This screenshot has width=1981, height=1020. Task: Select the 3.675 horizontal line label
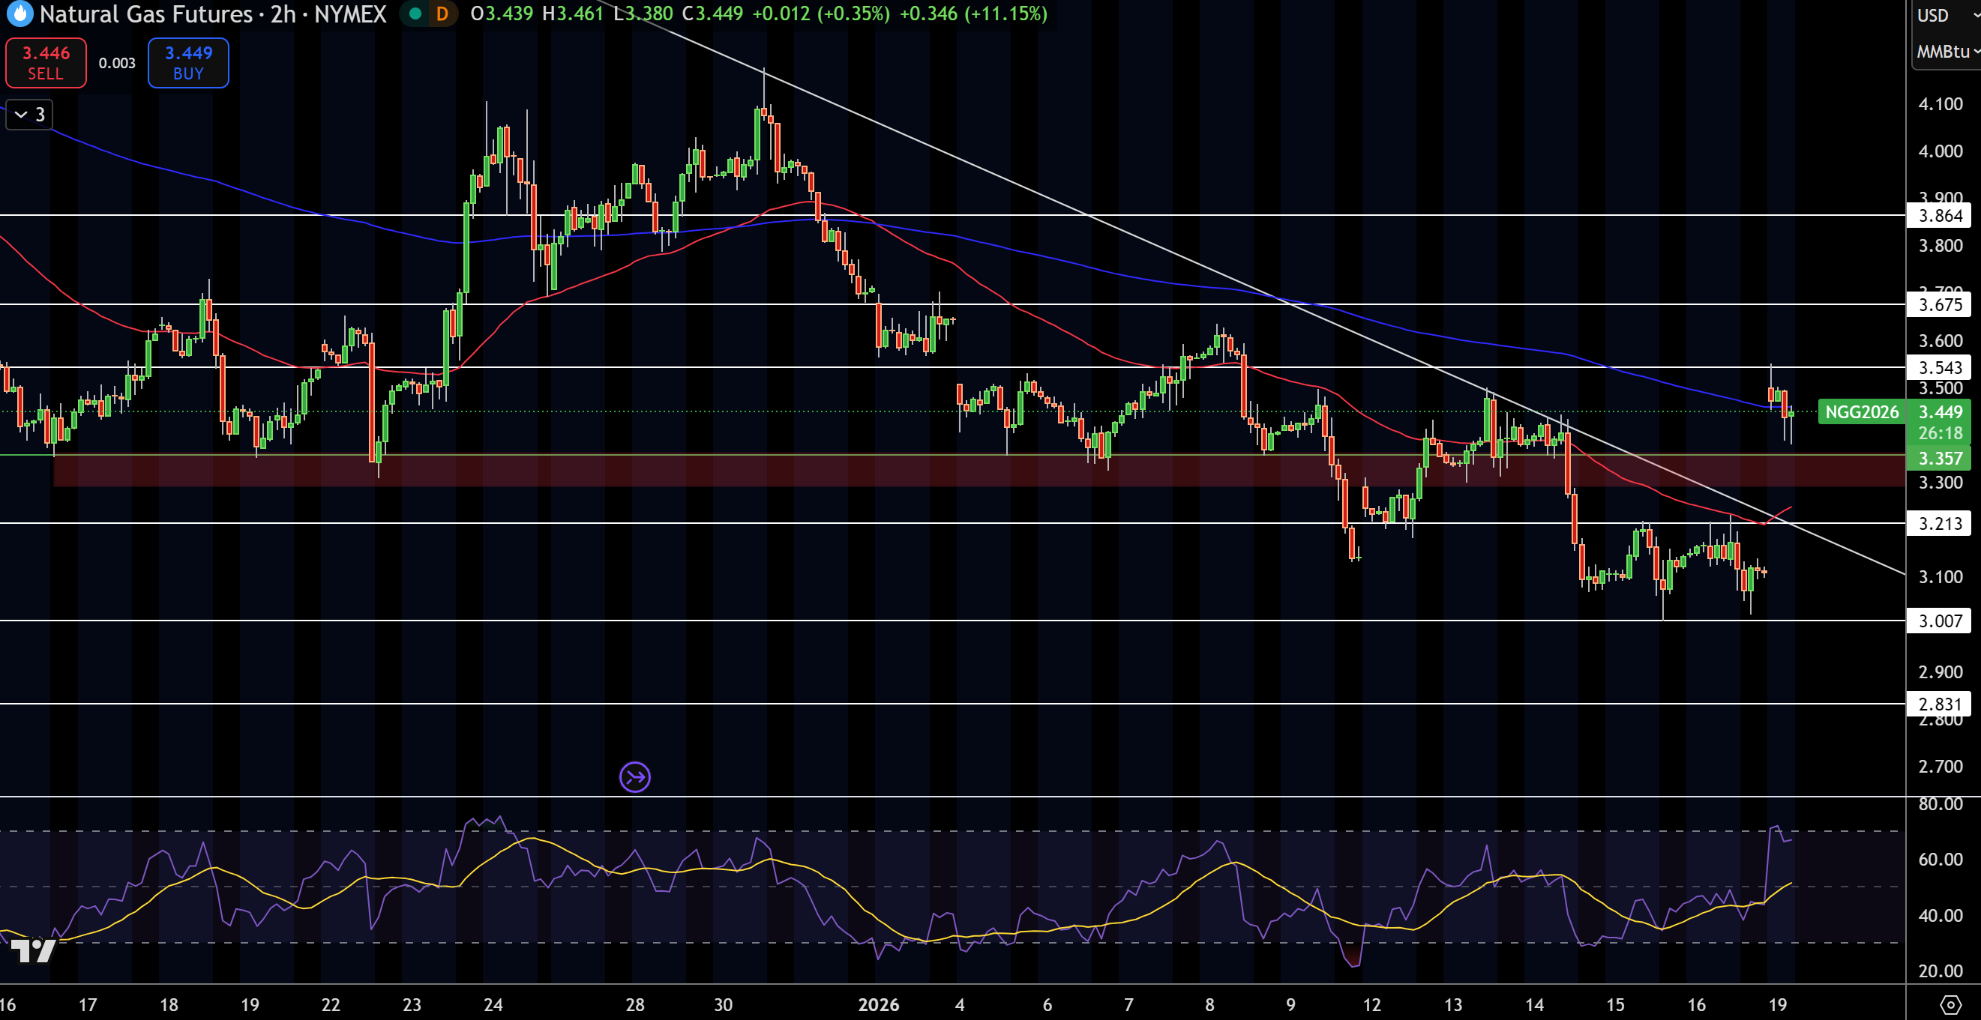coord(1940,304)
